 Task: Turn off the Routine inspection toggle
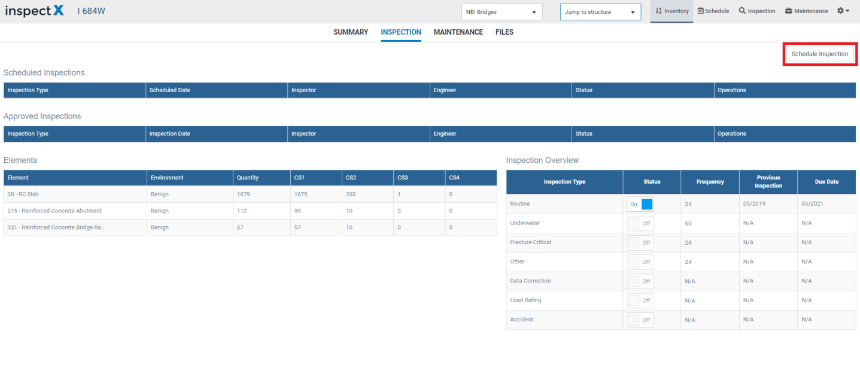pyautogui.click(x=640, y=204)
